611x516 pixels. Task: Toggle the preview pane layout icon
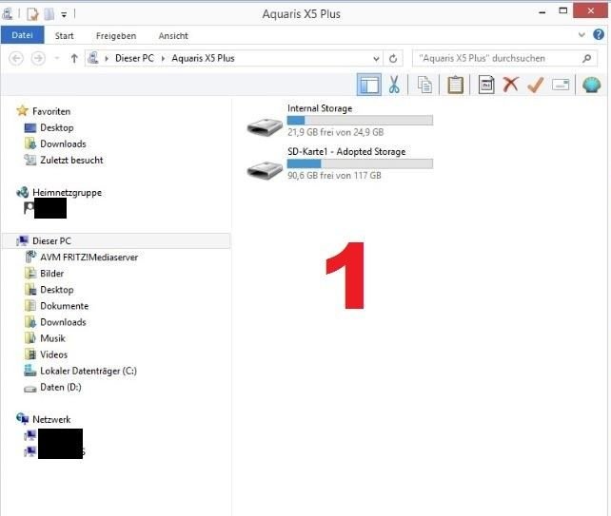368,85
